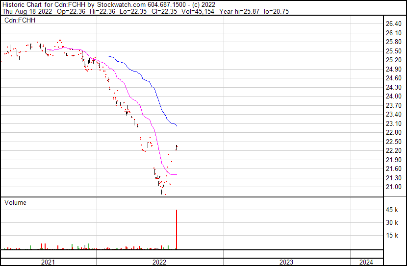Select the 2023 year label on timeline

pos(286,262)
